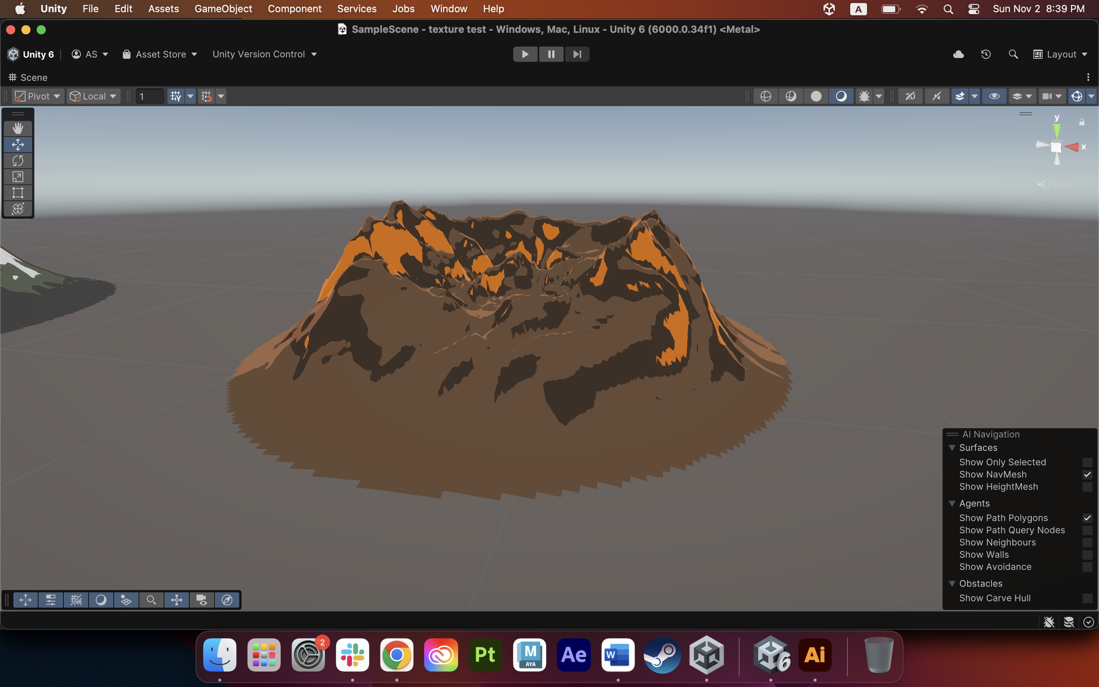Toggle the 2D view mode icon
Screen dimensions: 1099x687
[910, 96]
